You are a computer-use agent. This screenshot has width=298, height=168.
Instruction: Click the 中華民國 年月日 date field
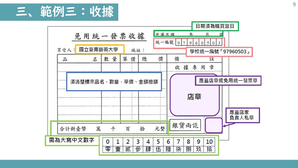[189, 34]
